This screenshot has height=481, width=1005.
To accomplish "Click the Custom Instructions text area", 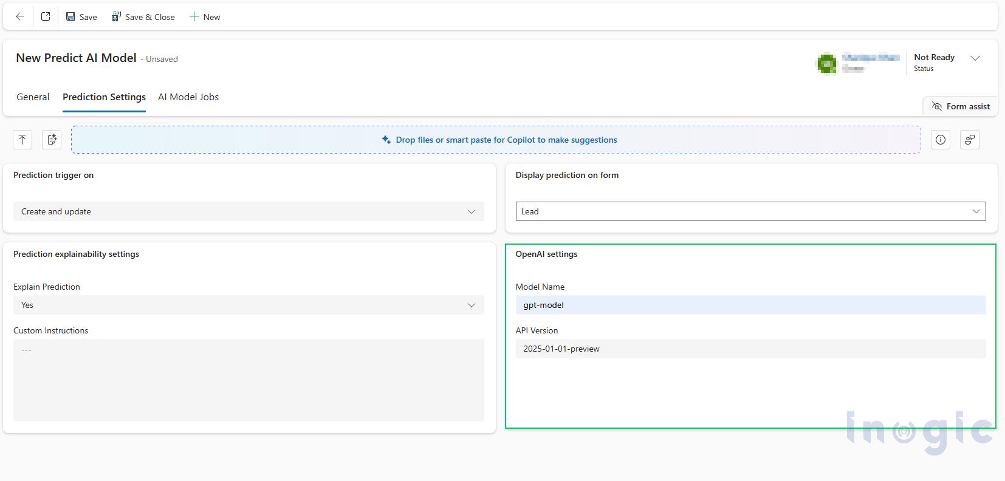I will (x=249, y=380).
